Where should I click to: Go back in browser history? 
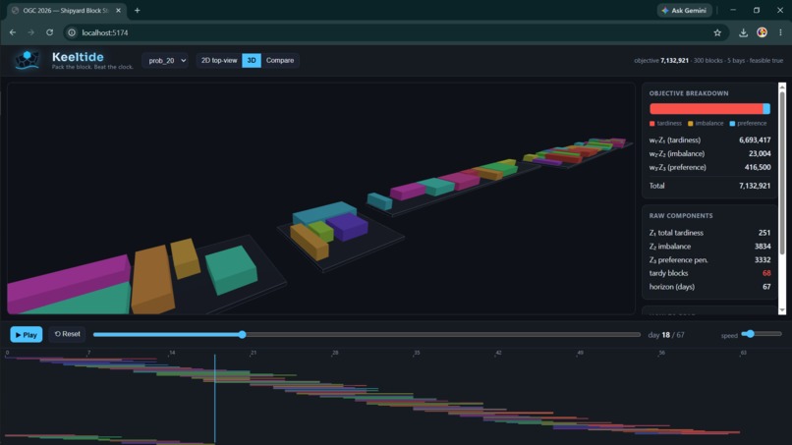(13, 32)
